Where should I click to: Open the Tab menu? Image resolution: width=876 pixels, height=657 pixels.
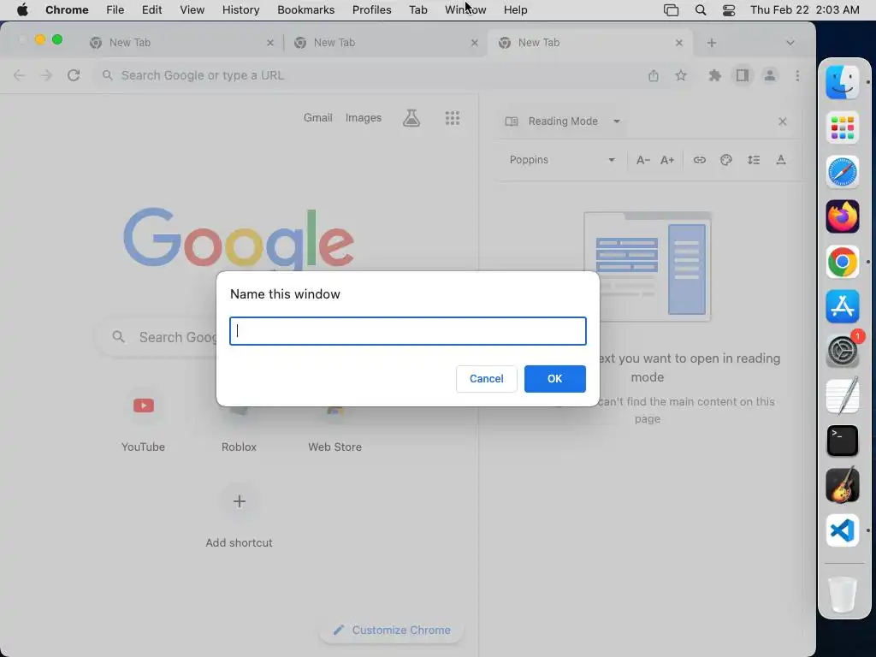coord(417,10)
